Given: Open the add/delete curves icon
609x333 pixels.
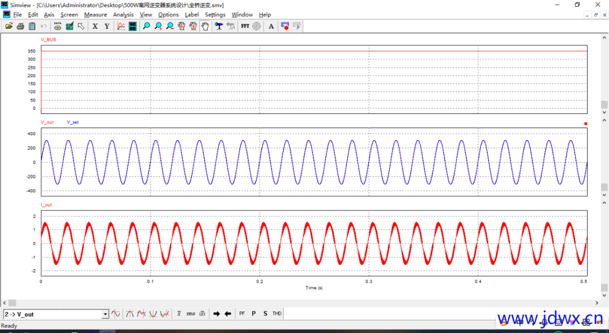Looking at the screenshot, I should 69,27.
